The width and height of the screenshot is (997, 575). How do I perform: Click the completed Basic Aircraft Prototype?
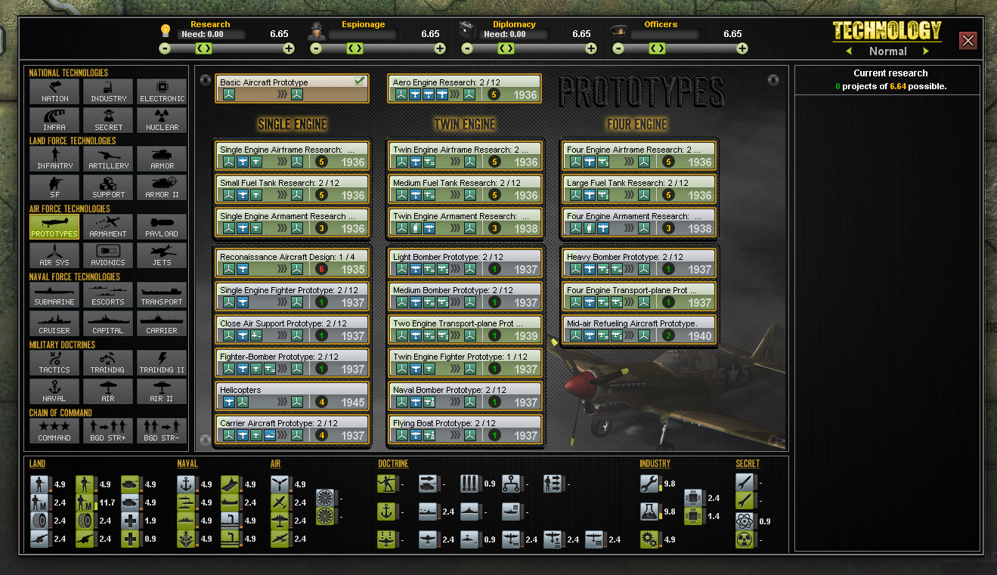292,88
